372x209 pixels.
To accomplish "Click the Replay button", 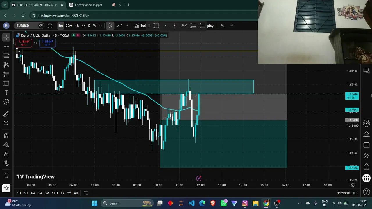I will [x=210, y=26].
